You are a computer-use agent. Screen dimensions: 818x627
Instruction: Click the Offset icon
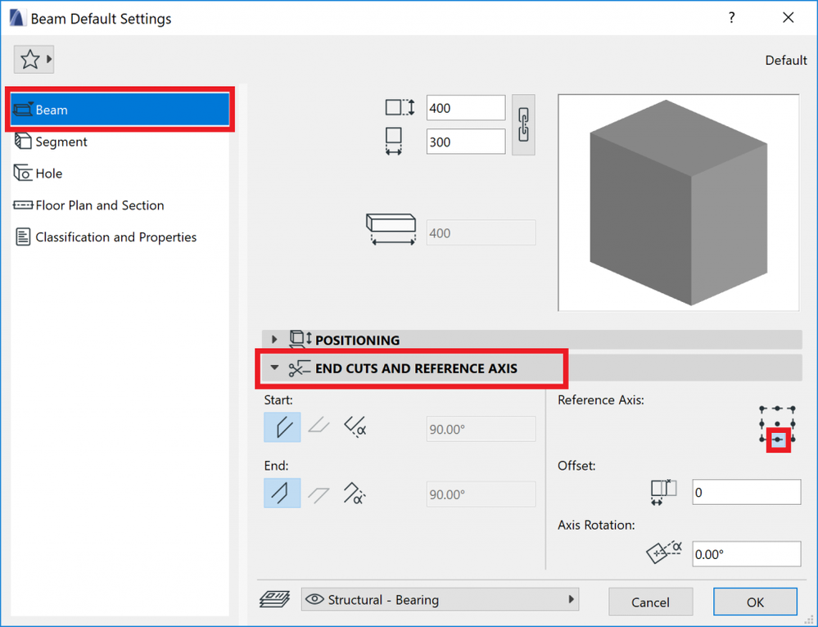click(663, 492)
